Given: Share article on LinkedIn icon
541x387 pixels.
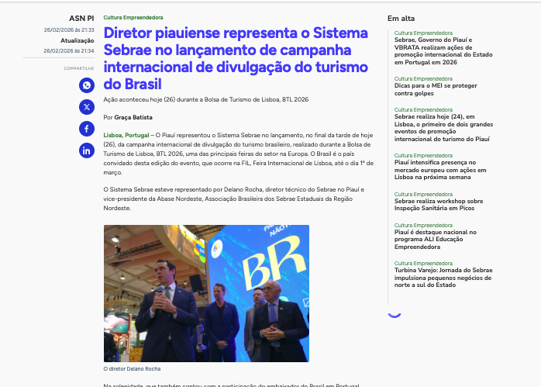Looking at the screenshot, I should tap(87, 150).
